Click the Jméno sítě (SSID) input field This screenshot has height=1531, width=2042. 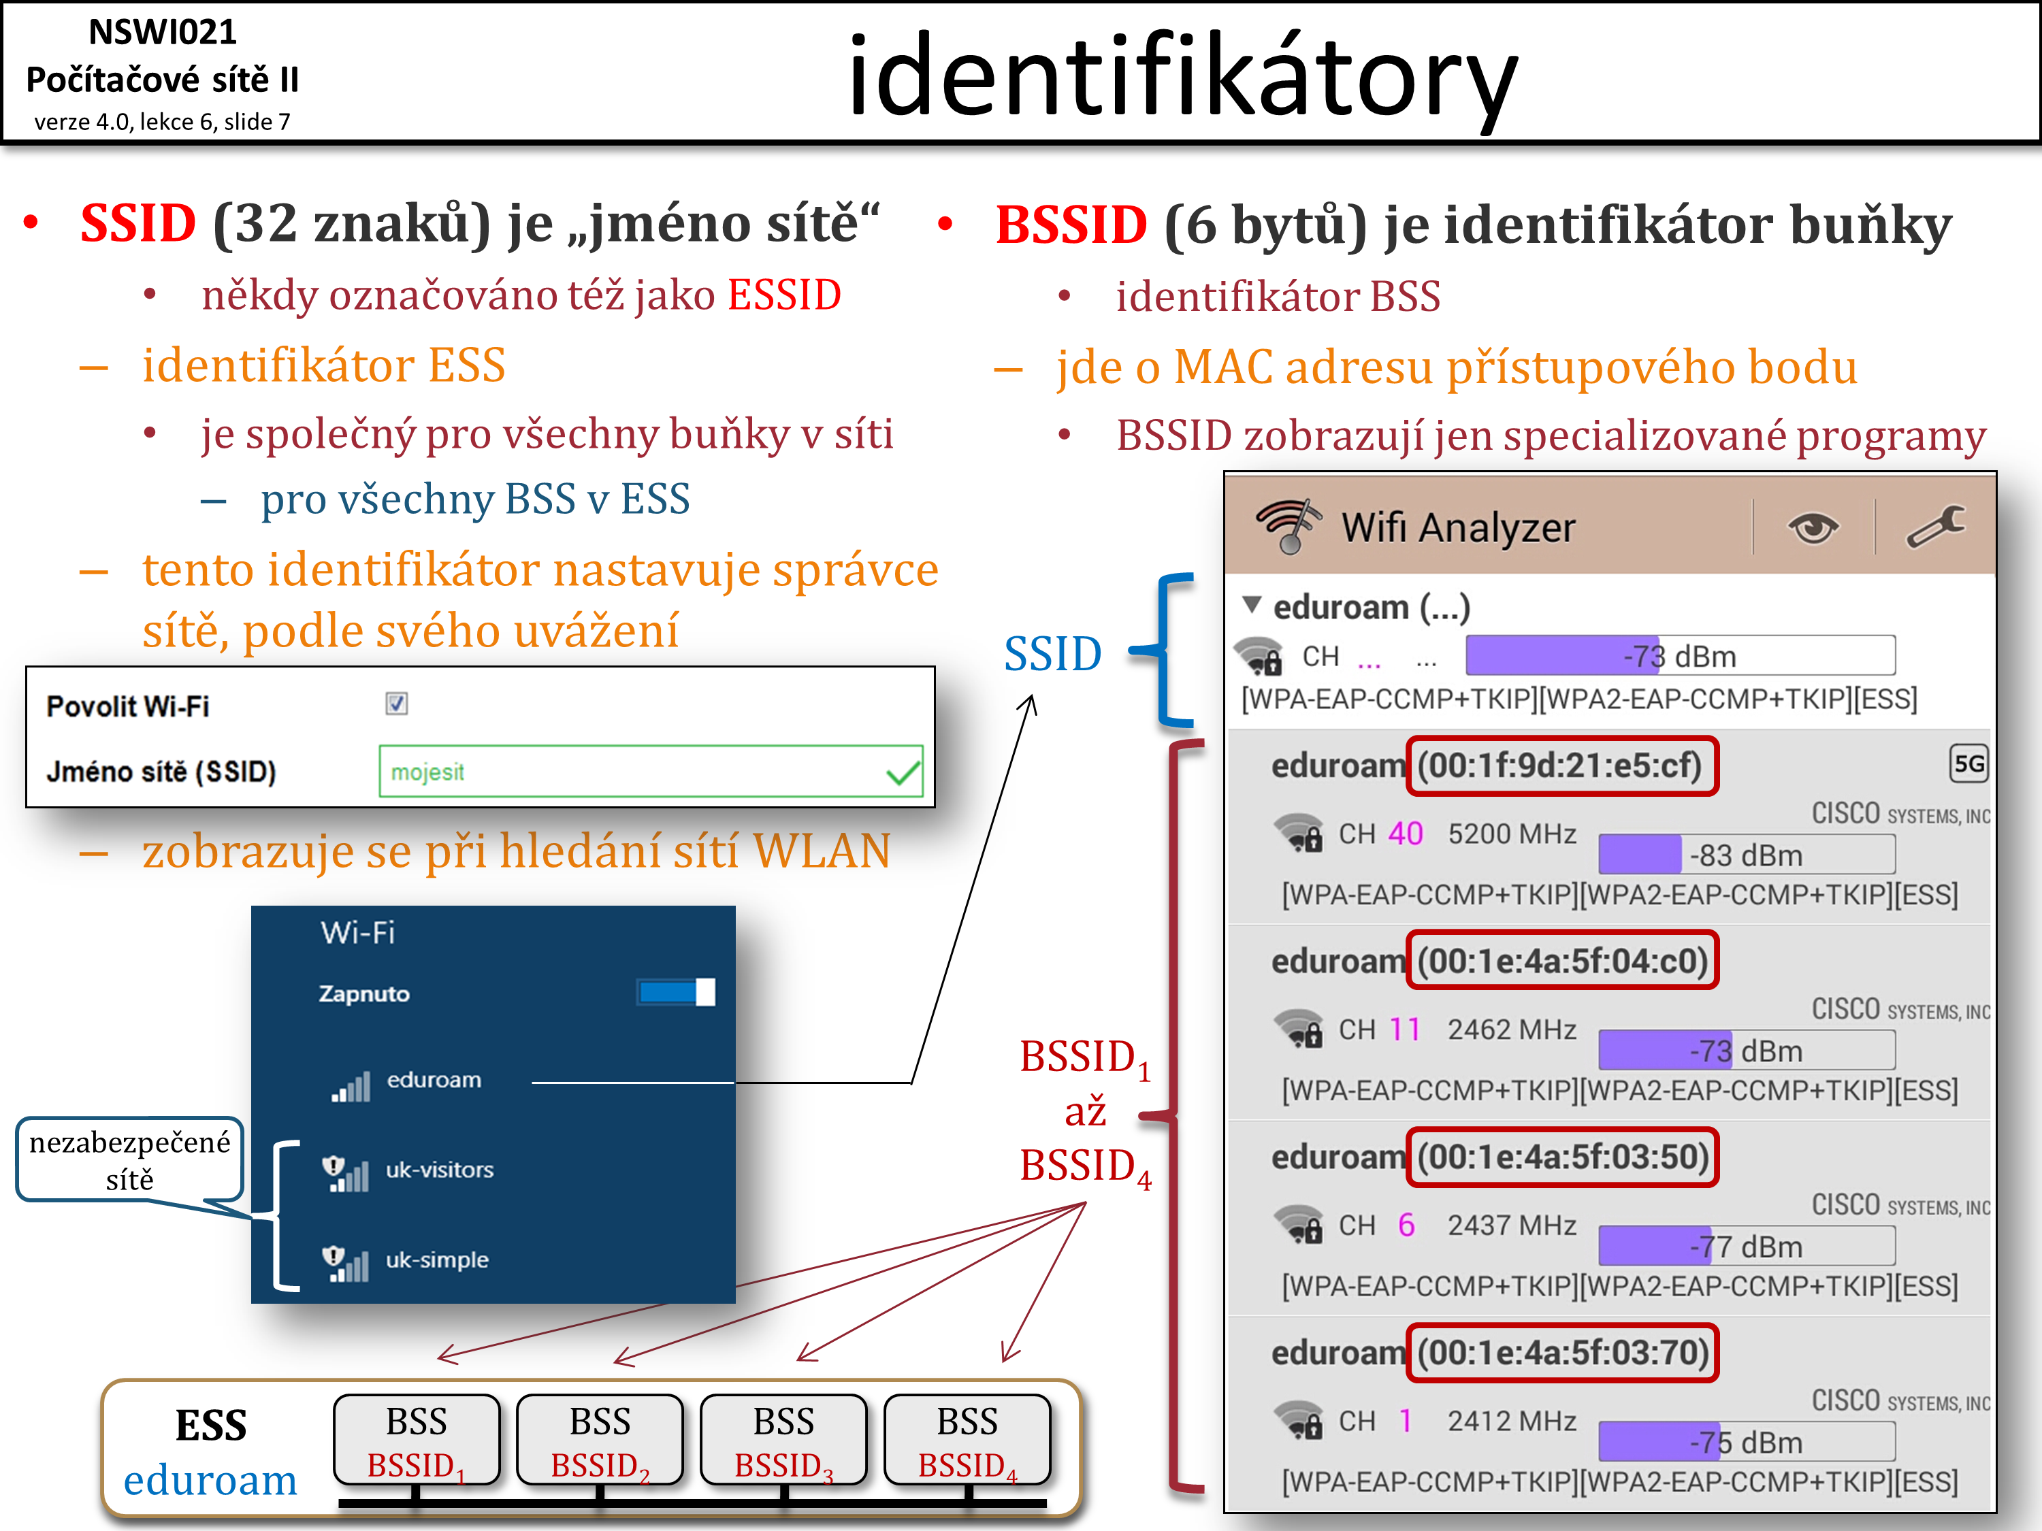651,772
